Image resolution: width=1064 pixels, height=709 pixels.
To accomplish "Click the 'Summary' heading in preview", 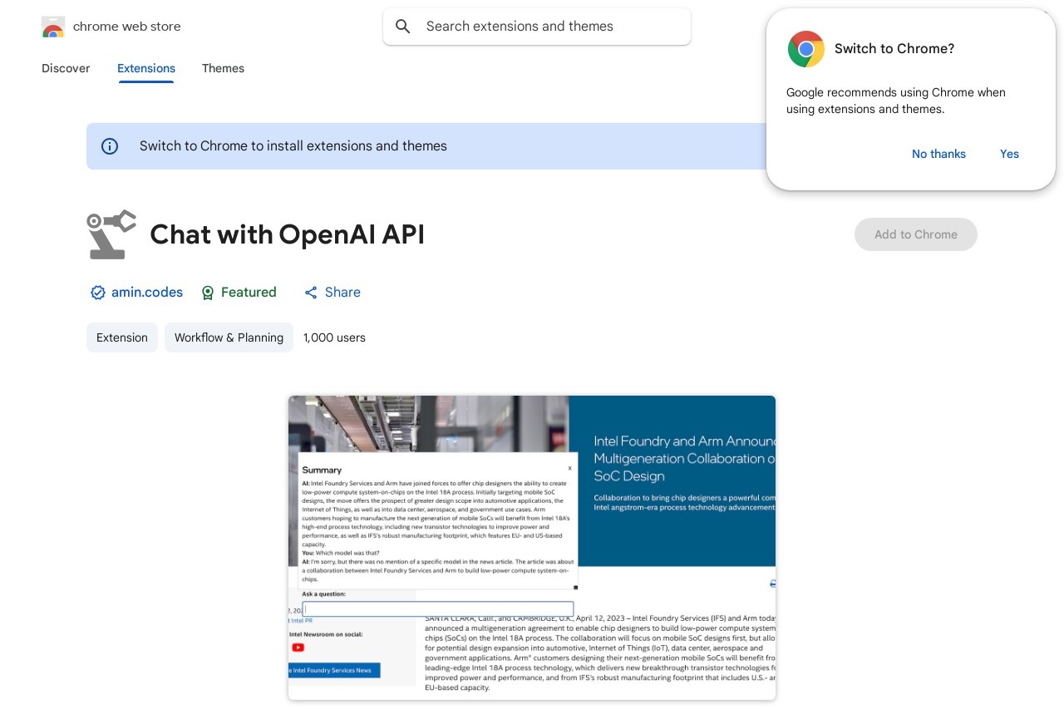I will tap(322, 470).
